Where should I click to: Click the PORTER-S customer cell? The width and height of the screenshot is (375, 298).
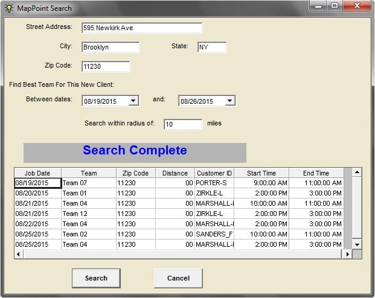pos(214,183)
